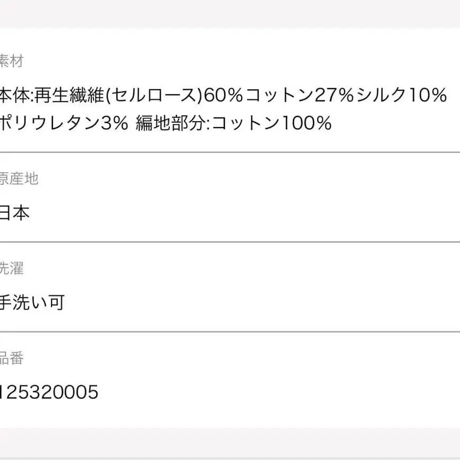The width and height of the screenshot is (460, 460).
Task: Click the ポリウレタン3% text
Action: click(64, 123)
